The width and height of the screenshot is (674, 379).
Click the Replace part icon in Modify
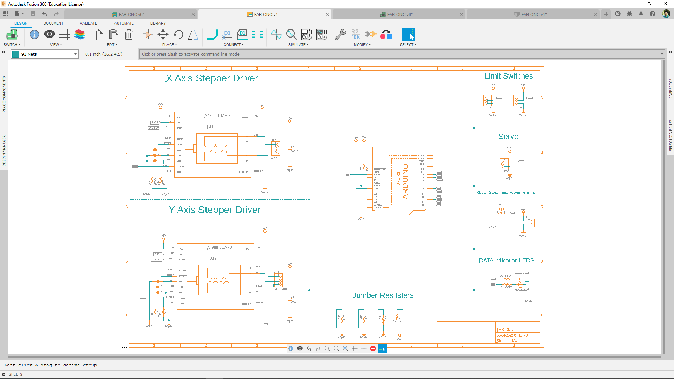pos(386,34)
